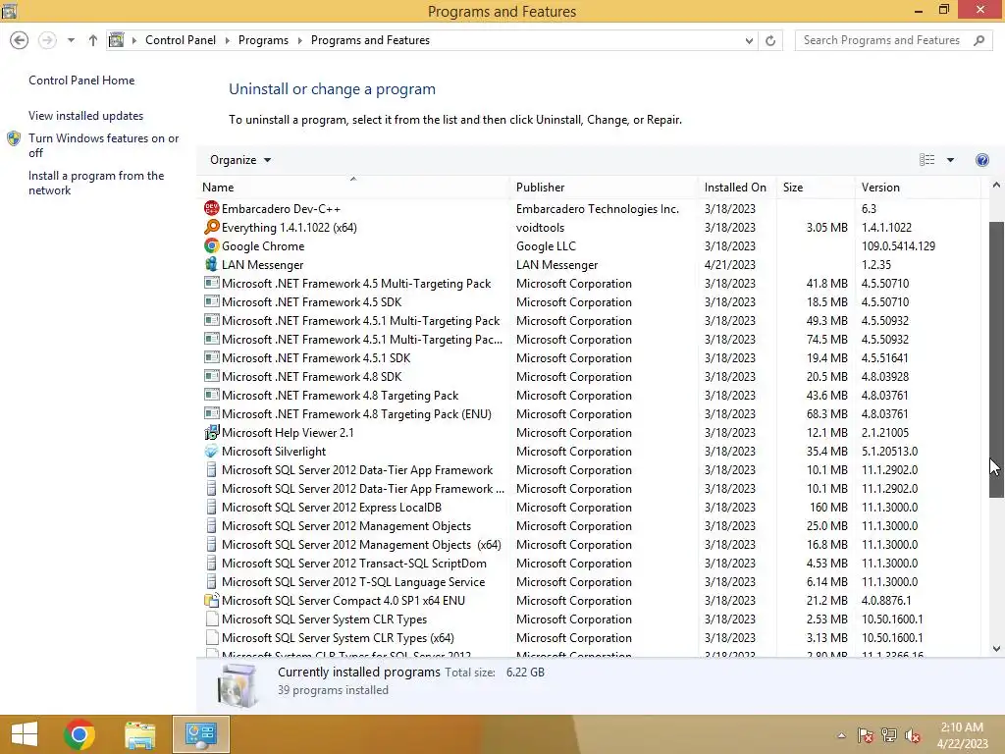The image size is (1005, 754).
Task: Sort the list by Installed On column
Action: (x=736, y=188)
